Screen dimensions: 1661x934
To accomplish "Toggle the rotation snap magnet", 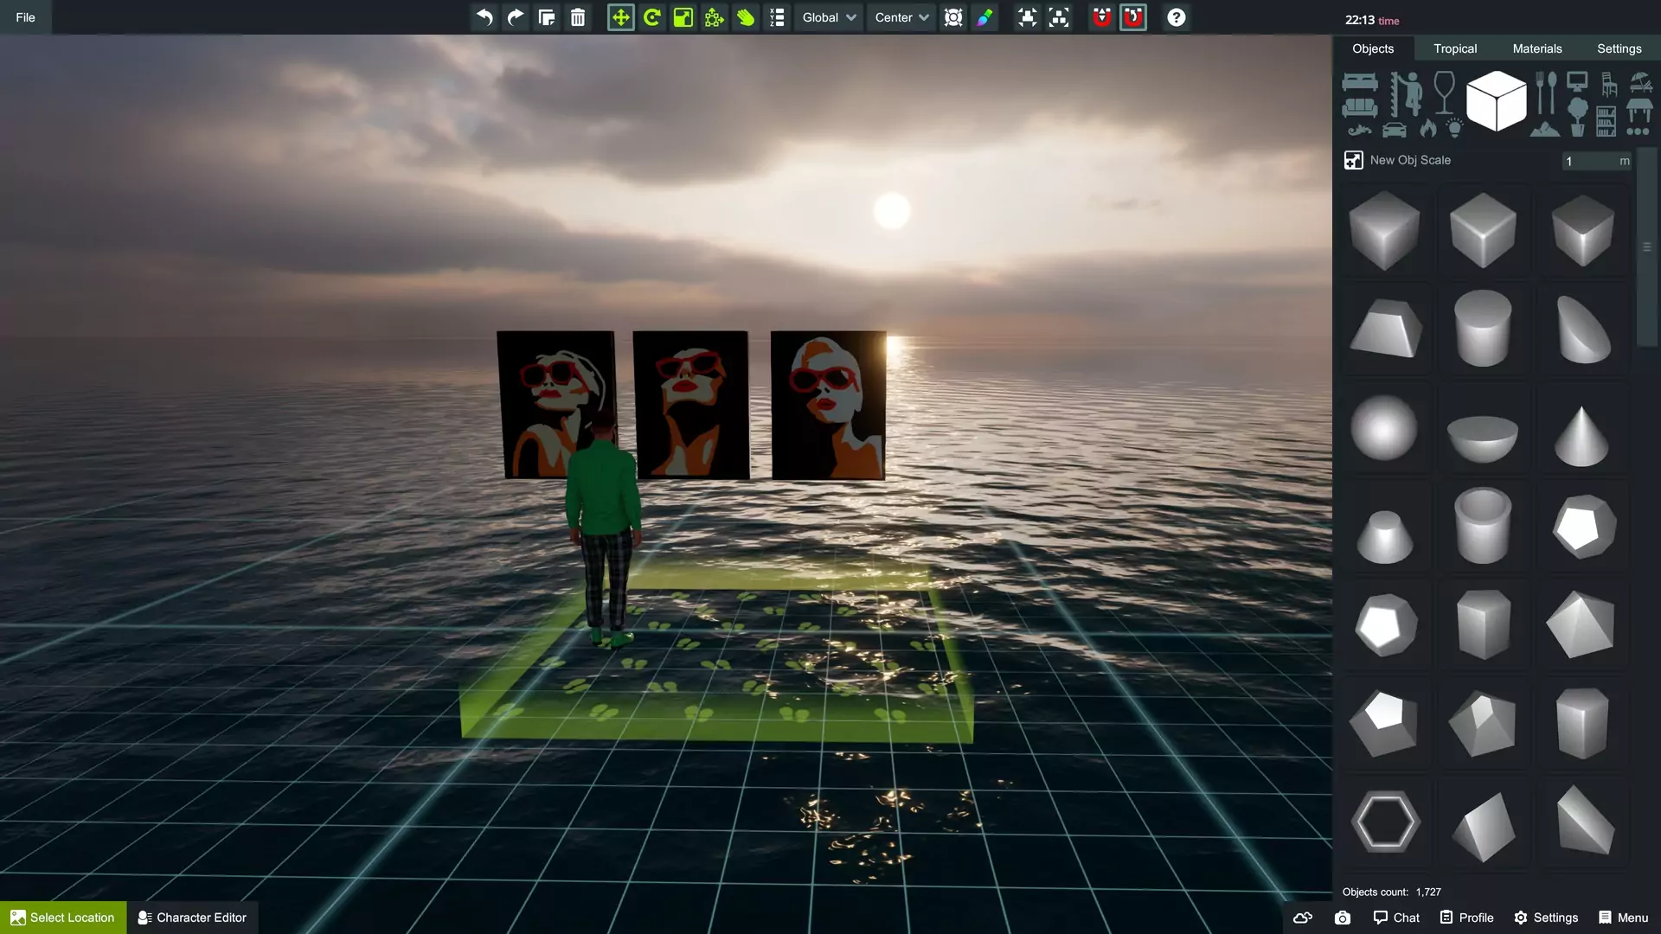I will point(1133,17).
